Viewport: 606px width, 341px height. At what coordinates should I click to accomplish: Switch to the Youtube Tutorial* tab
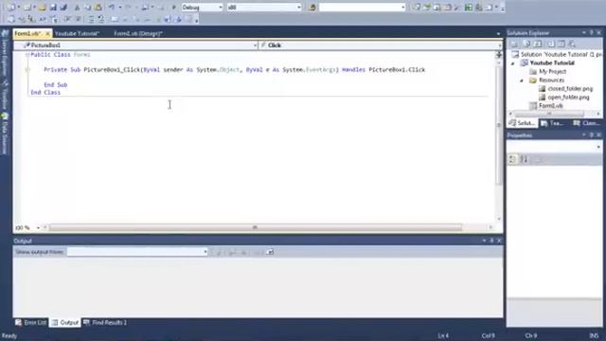tap(78, 34)
